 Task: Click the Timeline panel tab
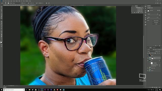tap(5, 87)
